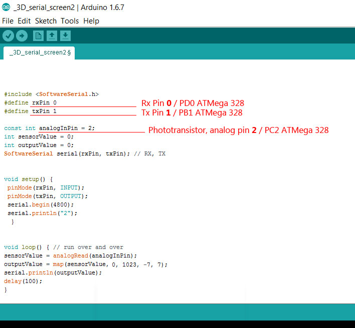Image resolution: width=355 pixels, height=328 pixels.
Task: Create a new sketch with New icon
Action: click(38, 35)
